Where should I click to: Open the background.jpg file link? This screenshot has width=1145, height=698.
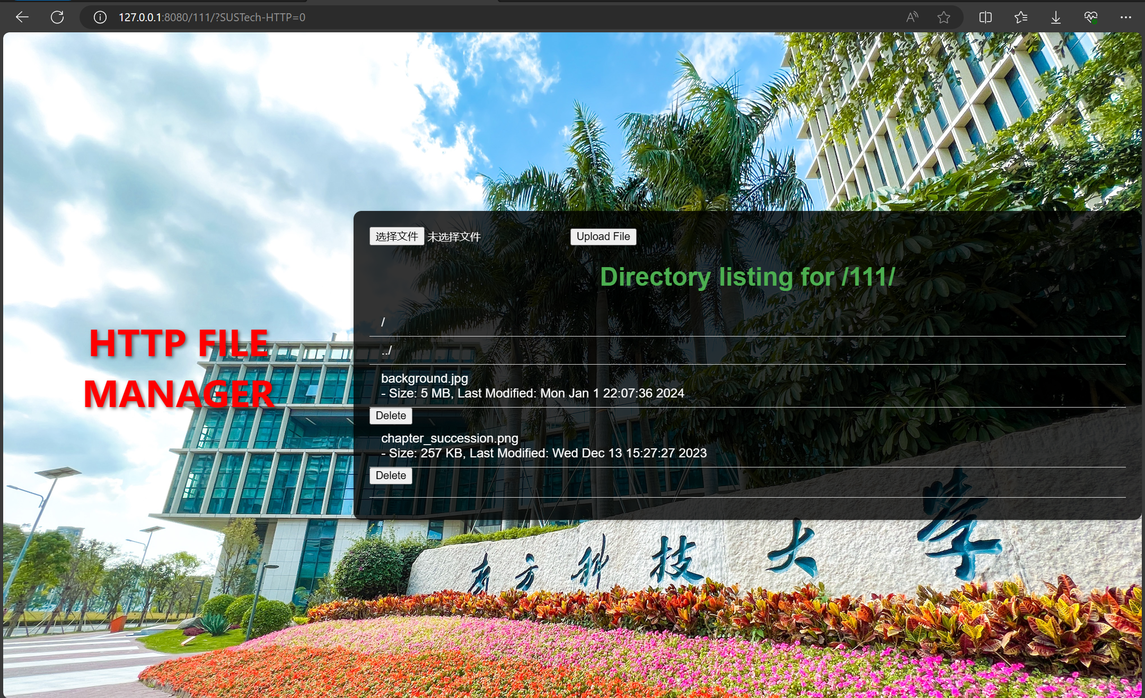coord(424,378)
